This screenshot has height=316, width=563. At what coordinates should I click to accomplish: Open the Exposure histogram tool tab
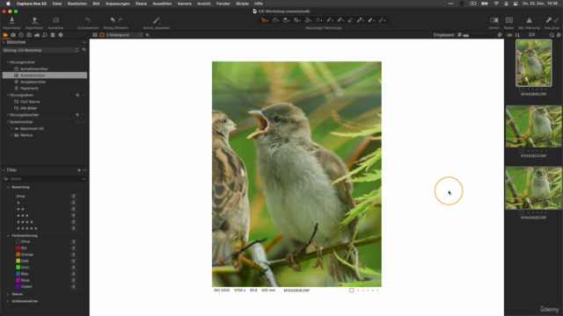tap(37, 35)
